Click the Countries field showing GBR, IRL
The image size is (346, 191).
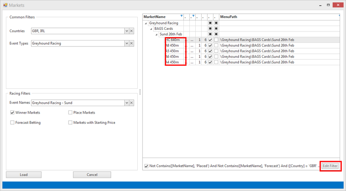point(78,31)
